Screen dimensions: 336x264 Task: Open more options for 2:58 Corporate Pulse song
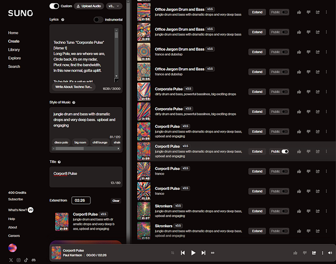coord(326,92)
